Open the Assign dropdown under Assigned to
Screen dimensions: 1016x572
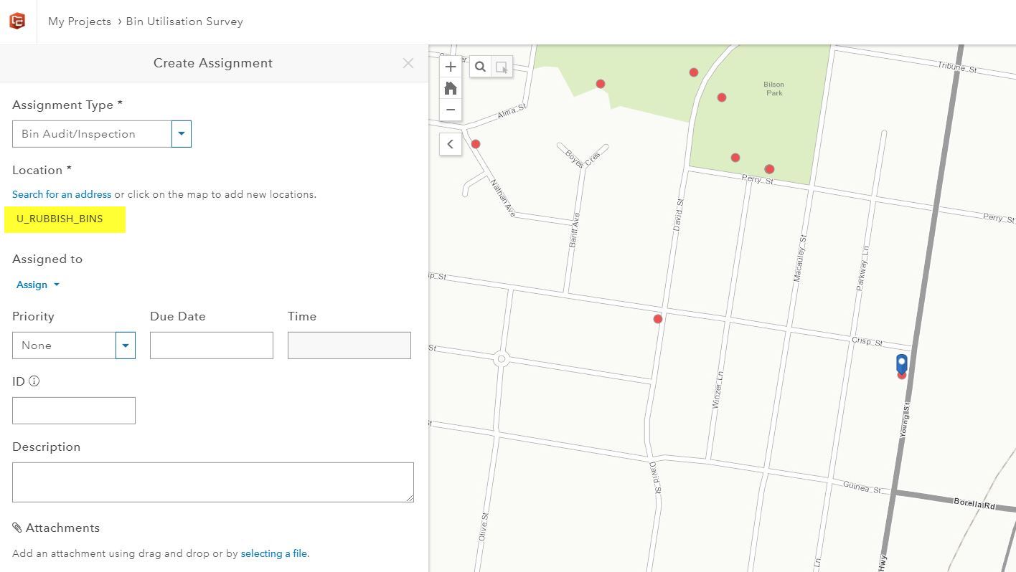[37, 285]
